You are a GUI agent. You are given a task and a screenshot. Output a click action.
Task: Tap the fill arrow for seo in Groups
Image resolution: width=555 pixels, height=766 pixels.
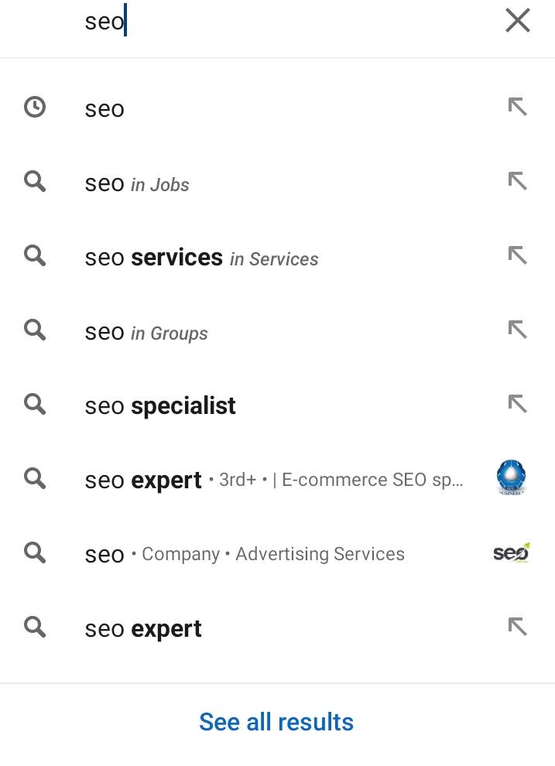tap(517, 330)
